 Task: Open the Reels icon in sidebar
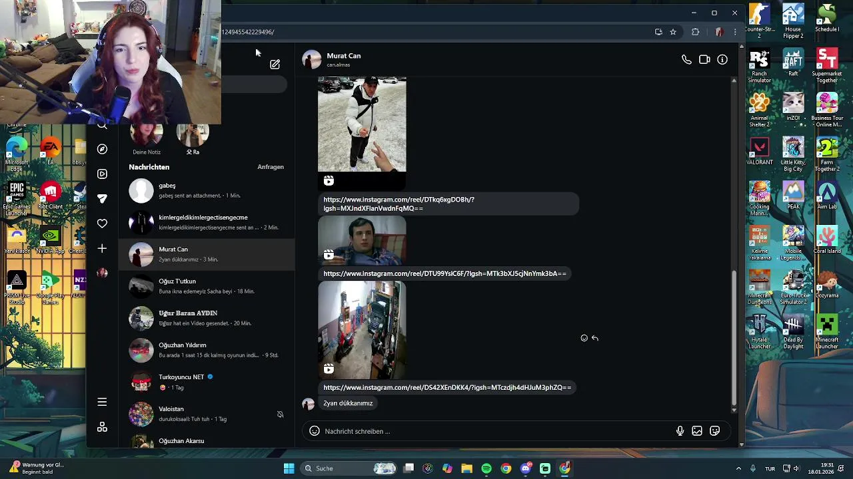[102, 174]
